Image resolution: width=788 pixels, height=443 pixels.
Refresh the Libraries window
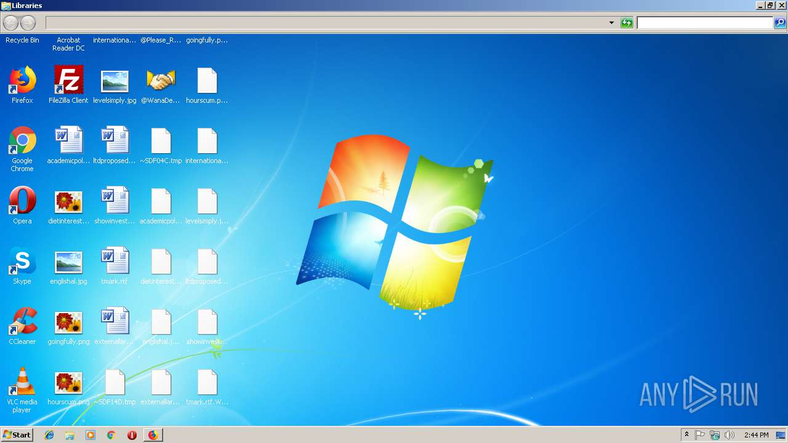click(x=627, y=23)
